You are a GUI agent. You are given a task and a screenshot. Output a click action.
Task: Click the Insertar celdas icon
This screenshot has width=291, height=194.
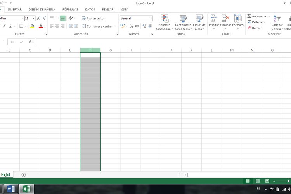tap(214, 19)
